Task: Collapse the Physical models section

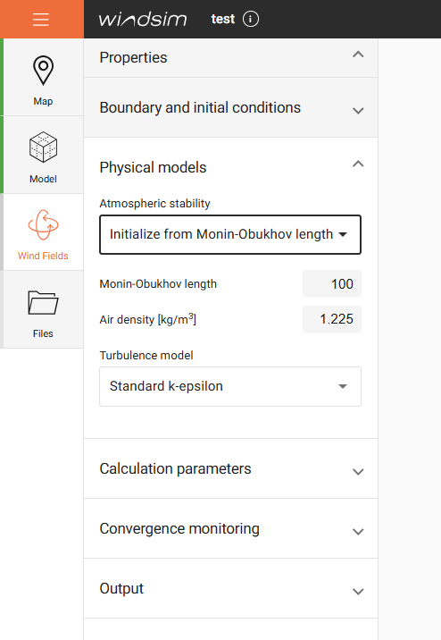Action: point(358,164)
